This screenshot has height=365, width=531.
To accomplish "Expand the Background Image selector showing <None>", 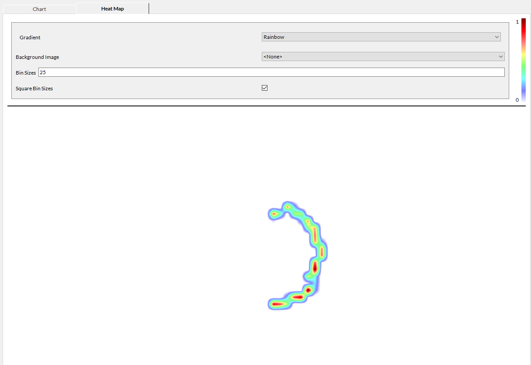I will [500, 56].
